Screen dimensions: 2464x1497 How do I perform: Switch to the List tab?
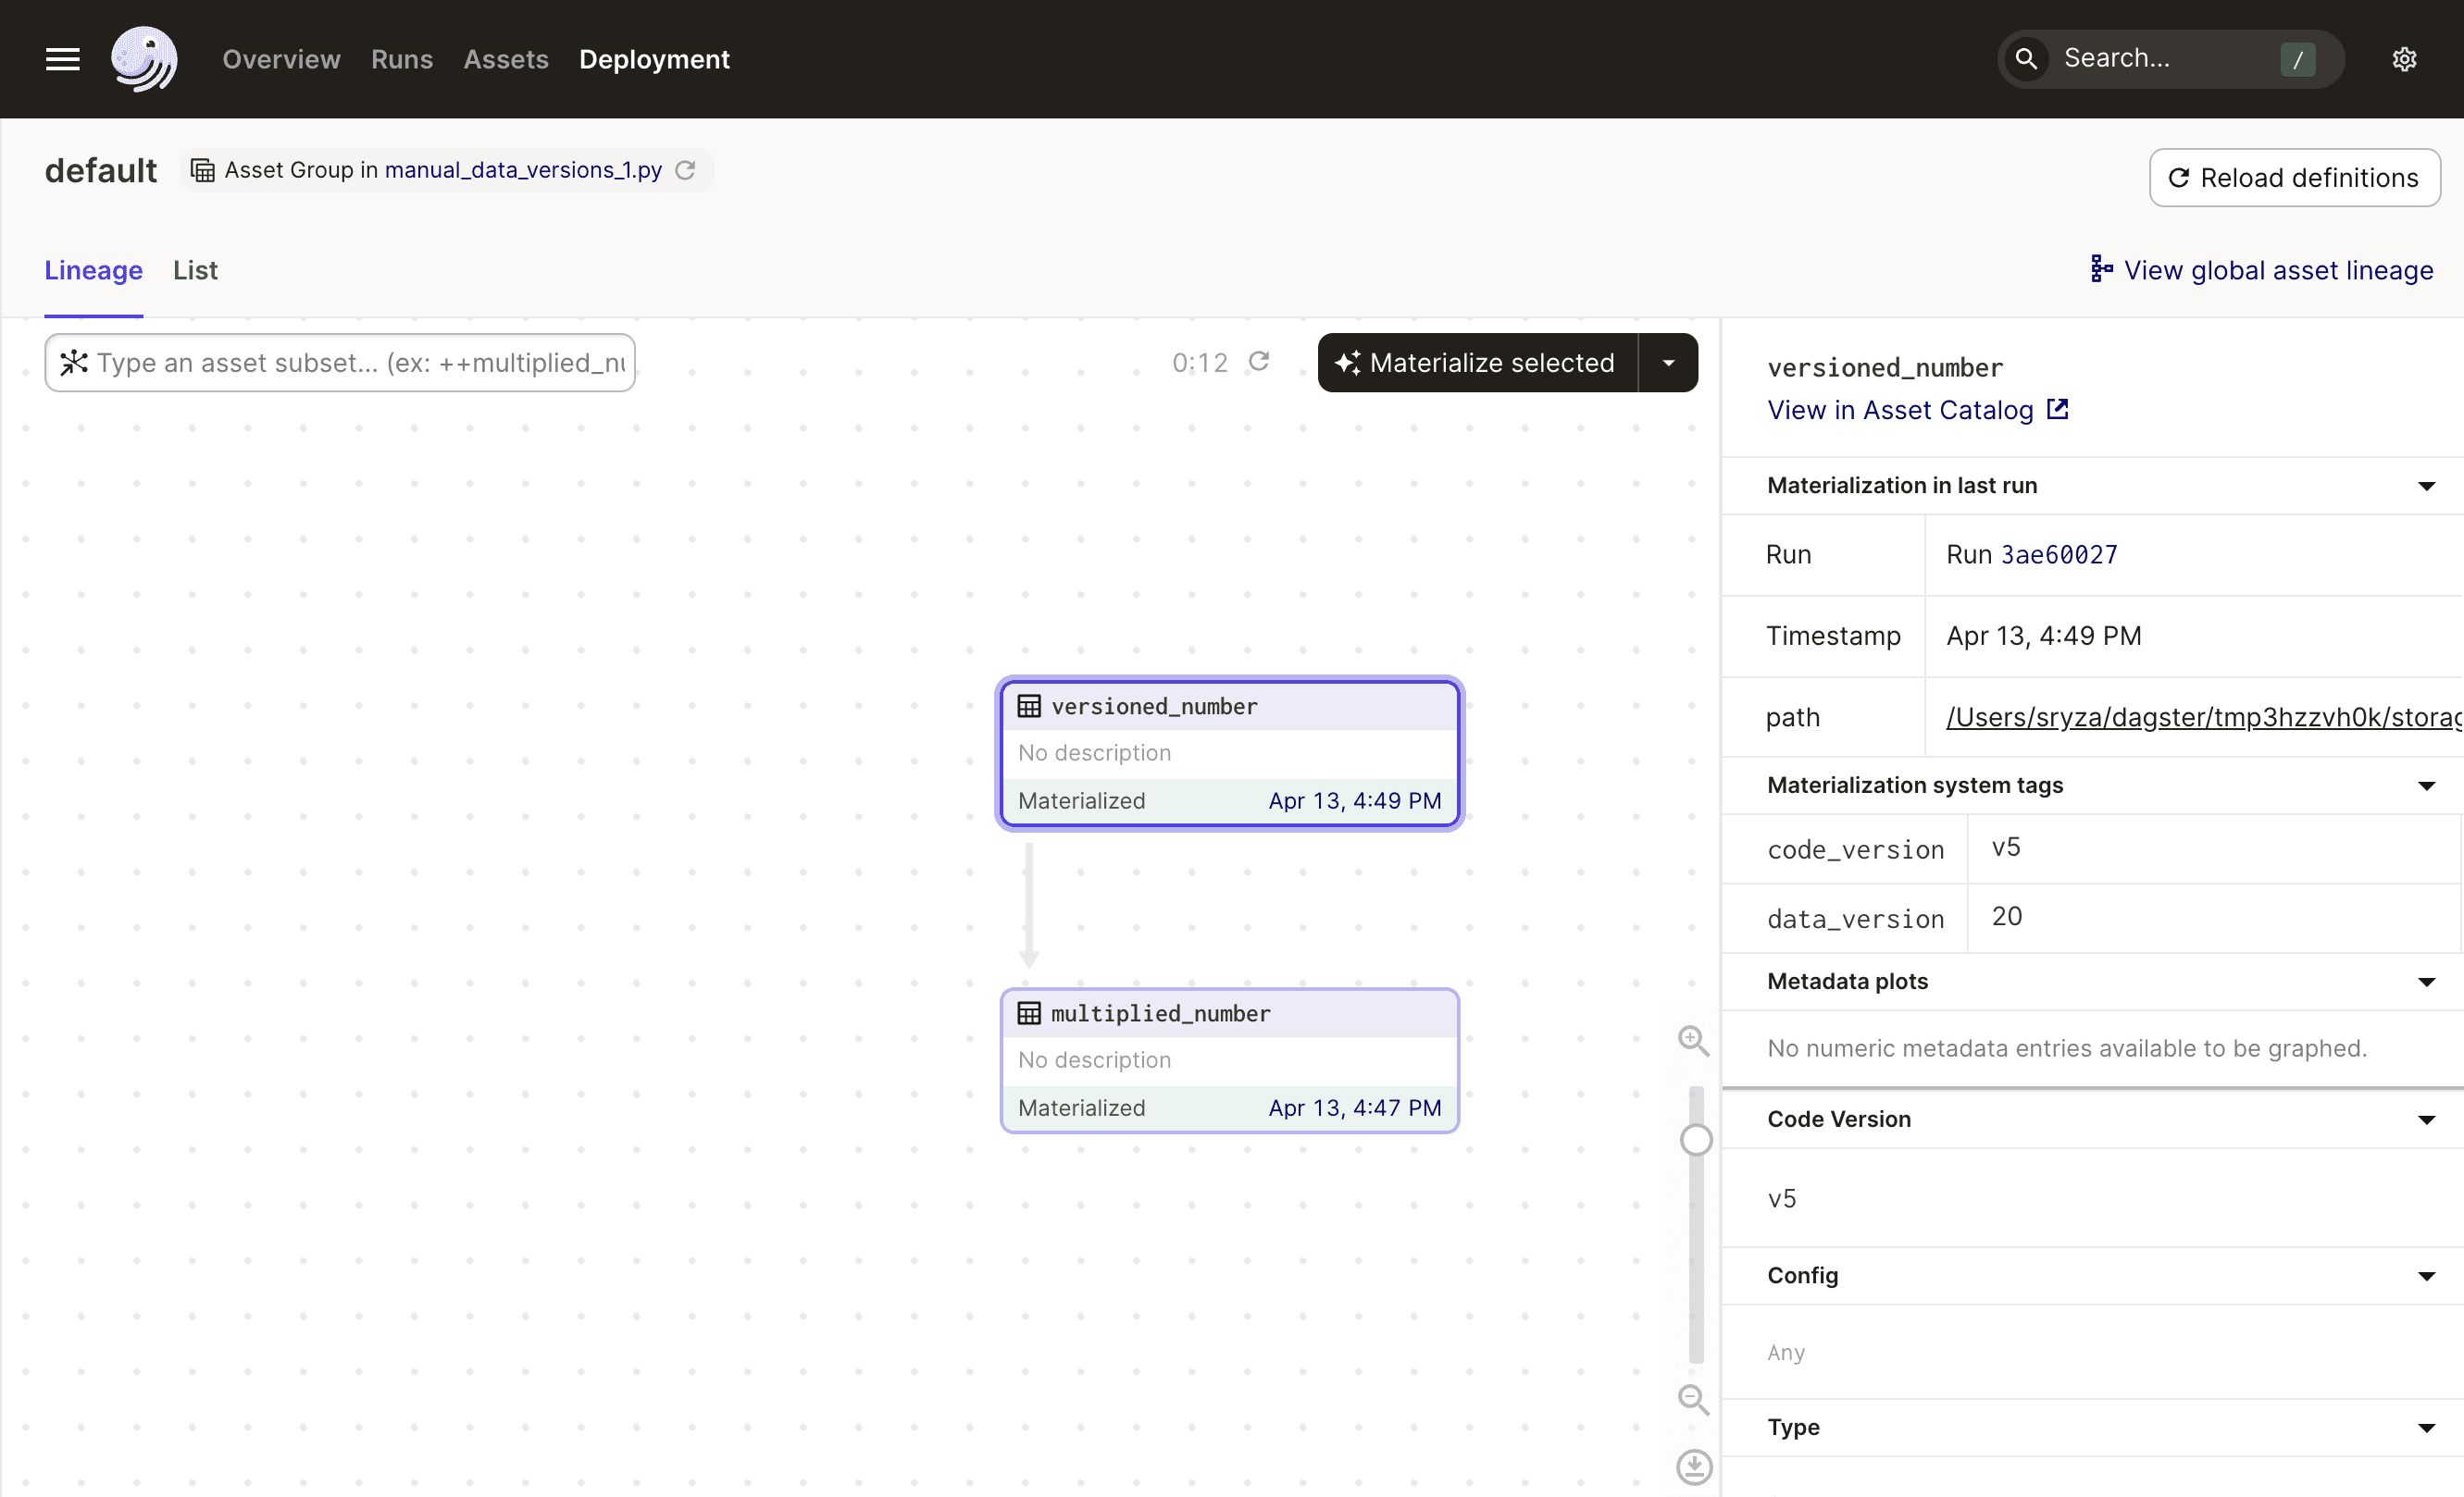pyautogui.click(x=195, y=270)
